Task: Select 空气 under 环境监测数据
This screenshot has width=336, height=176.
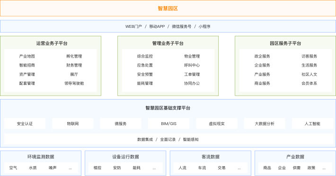Action: pos(13,168)
